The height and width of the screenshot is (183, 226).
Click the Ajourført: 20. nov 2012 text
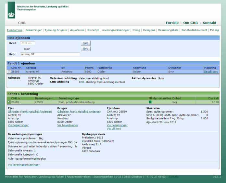coord(161,122)
